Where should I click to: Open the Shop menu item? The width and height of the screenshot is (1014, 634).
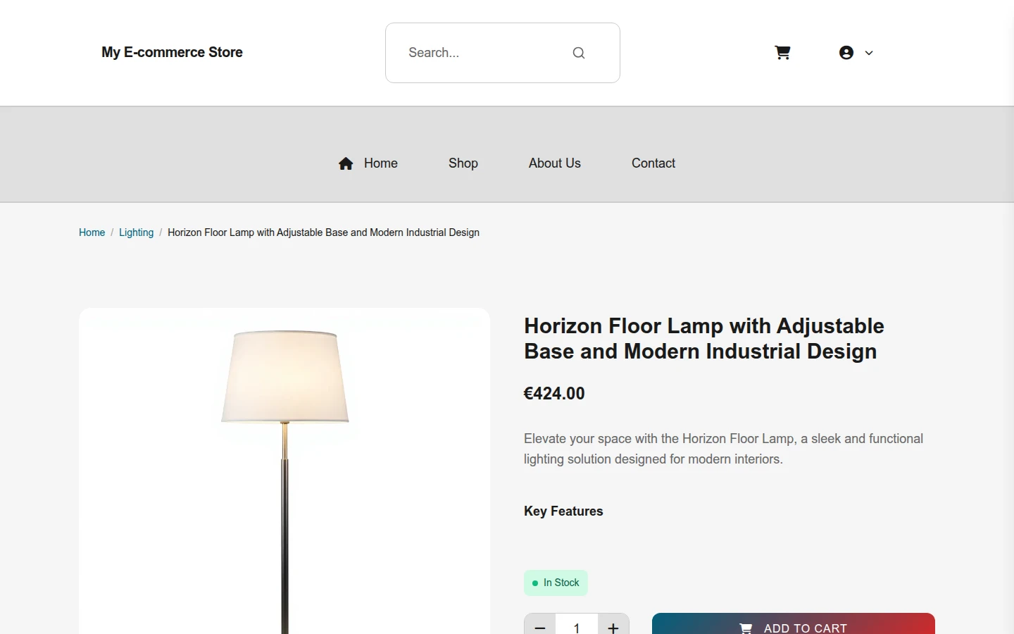pos(463,163)
